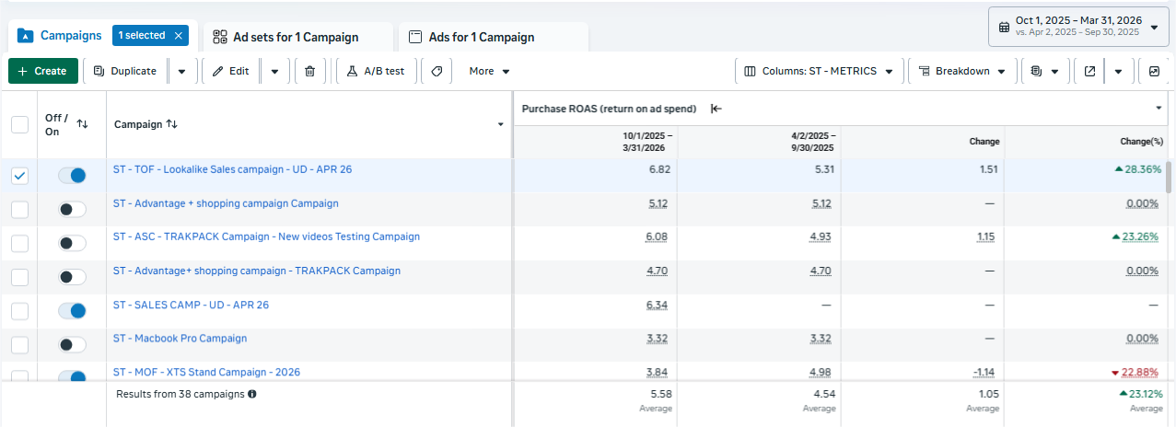Viewport: 1176px width, 427px height.
Task: Click the Duplicate button
Action: click(125, 71)
